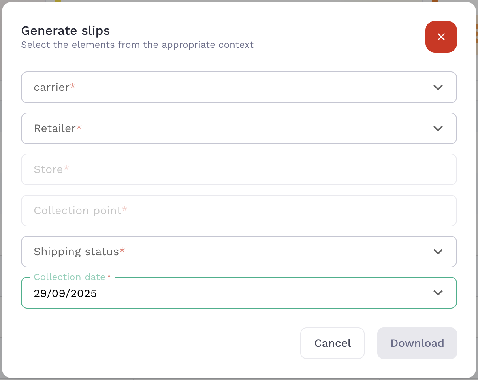Select the disabled Store field
Viewport: 478px width, 380px height.
pos(239,169)
